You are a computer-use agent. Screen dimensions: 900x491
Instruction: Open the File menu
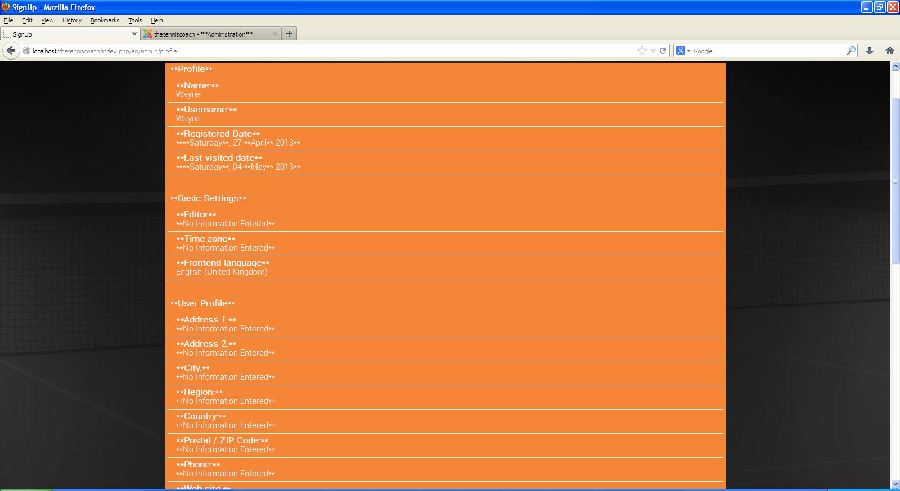[x=8, y=20]
